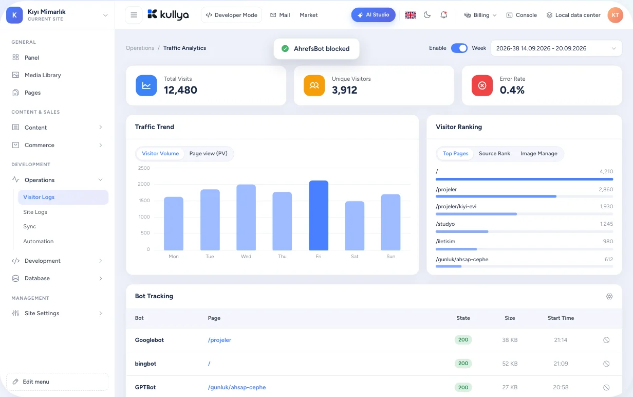
Task: Open Panel in the sidebar
Action: pos(57,58)
